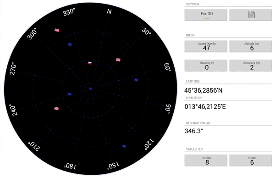Viewport: 275px width, 178px height.
Task: Select the US flag satellite near 30°
Action: click(x=118, y=60)
